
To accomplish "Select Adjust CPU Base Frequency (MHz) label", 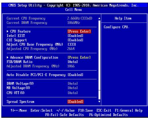I will [x=35, y=45].
